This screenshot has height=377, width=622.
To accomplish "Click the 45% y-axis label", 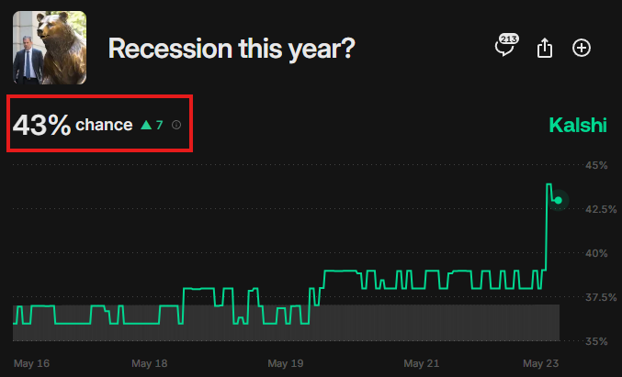I will coord(596,165).
